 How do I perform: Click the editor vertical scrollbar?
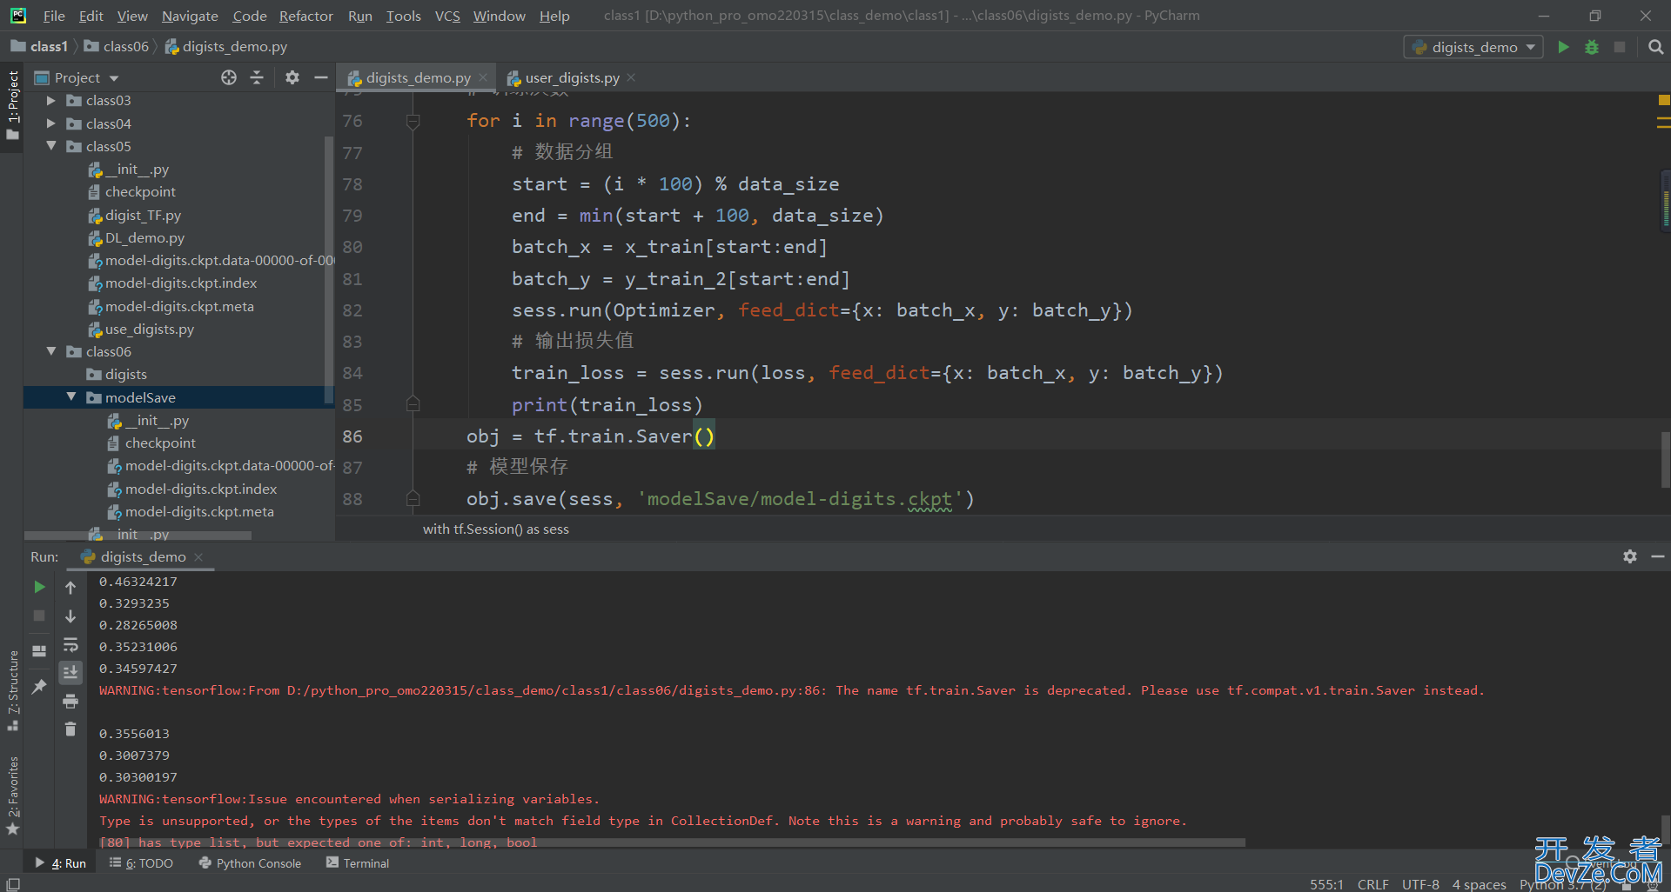click(x=1665, y=461)
